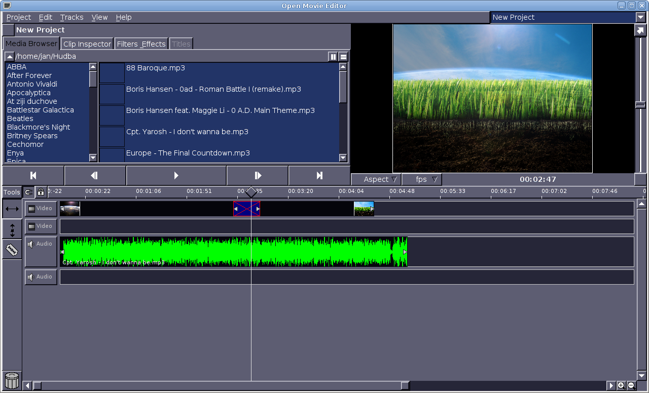The height and width of the screenshot is (393, 649).
Task: Select the Apocalyptica folder
Action: click(29, 93)
